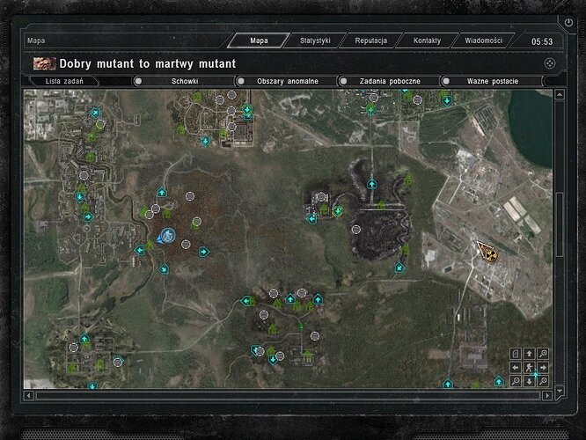586x440 pixels.
Task: Click the vertical scrollbar up arrow
Action: [560, 94]
